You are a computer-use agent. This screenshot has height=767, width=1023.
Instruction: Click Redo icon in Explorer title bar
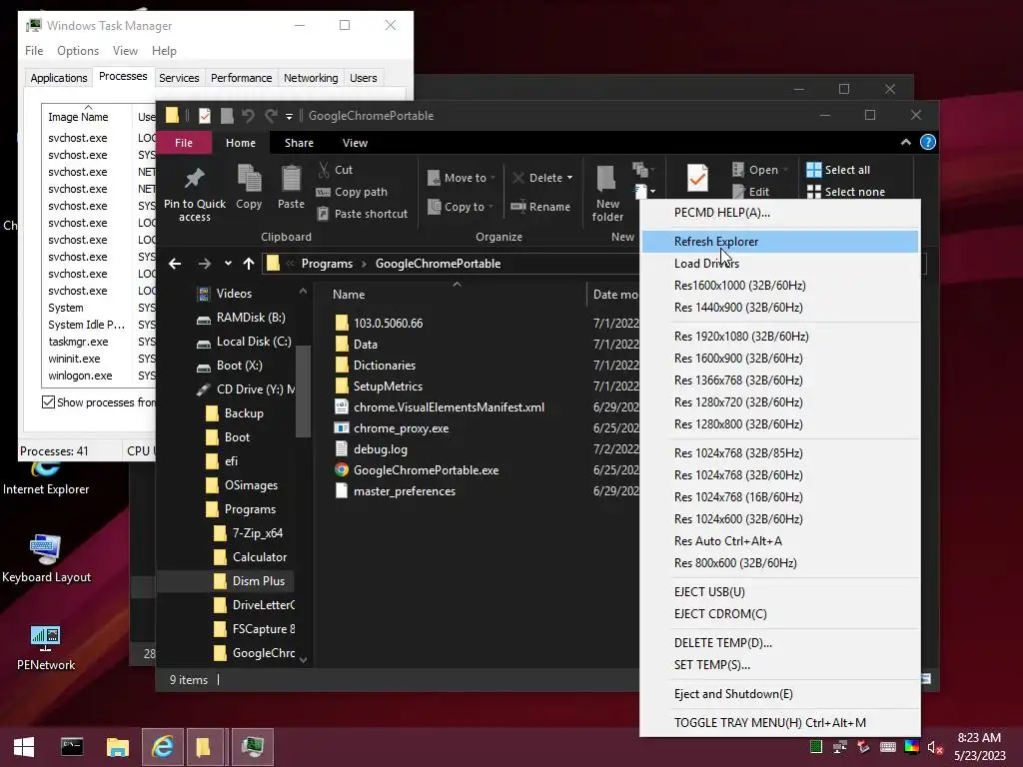pos(271,116)
